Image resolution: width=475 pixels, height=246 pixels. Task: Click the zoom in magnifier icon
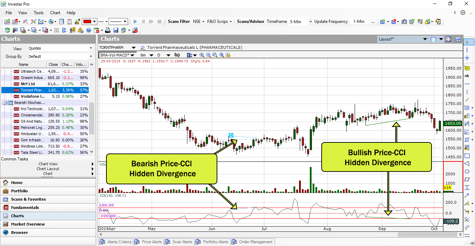tap(202, 55)
